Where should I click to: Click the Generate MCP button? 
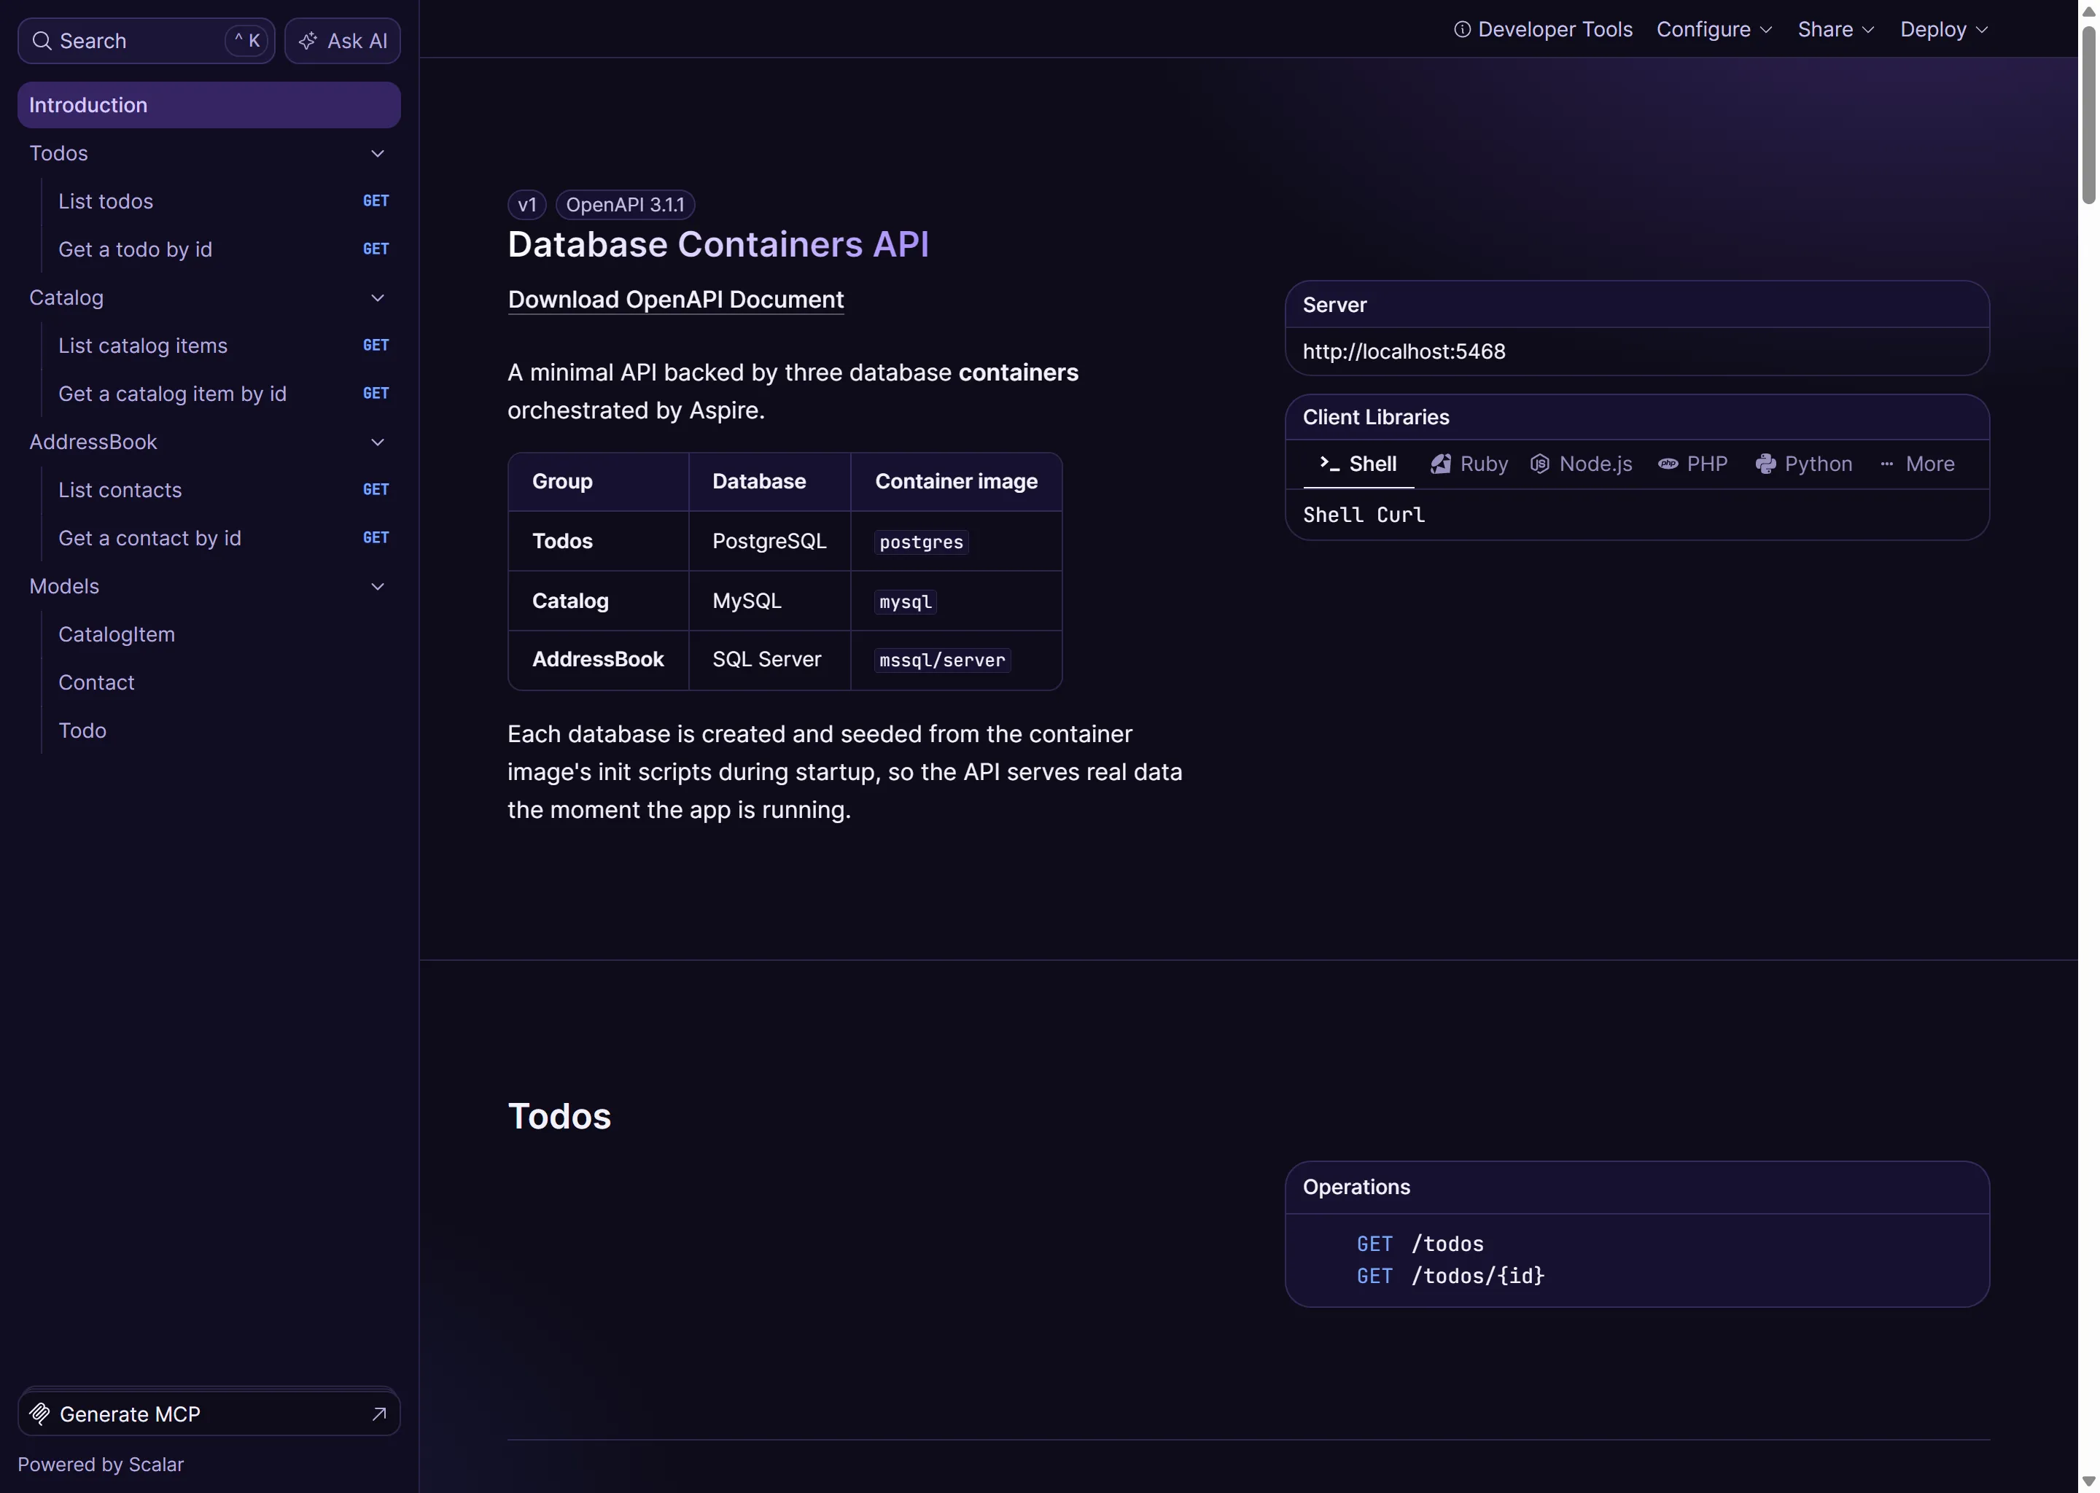pos(209,1413)
